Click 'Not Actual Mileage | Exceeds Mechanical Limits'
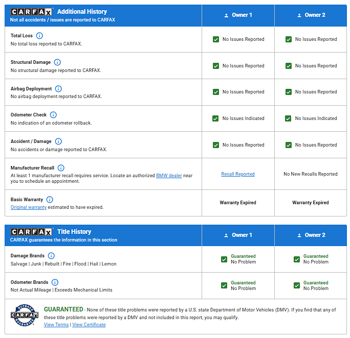Image resolution: width=350 pixels, height=338 pixels. [61, 290]
